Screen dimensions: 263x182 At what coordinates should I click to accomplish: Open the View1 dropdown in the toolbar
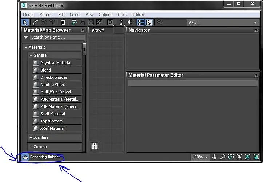223,23
